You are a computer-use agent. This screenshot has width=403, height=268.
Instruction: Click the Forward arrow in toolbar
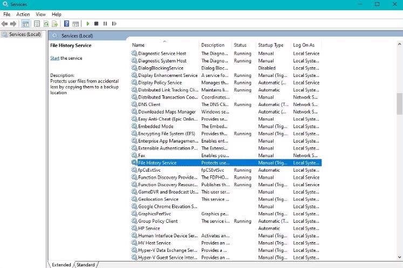[x=13, y=24]
